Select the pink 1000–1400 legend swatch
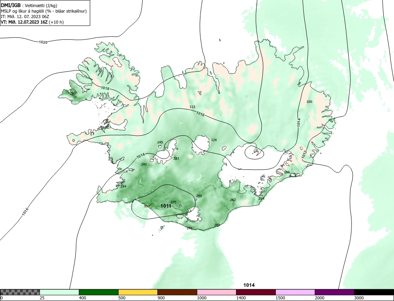The height and width of the screenshot is (301, 394). pyautogui.click(x=217, y=292)
